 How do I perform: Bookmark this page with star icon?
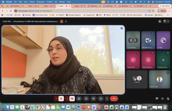[x=153, y=11]
